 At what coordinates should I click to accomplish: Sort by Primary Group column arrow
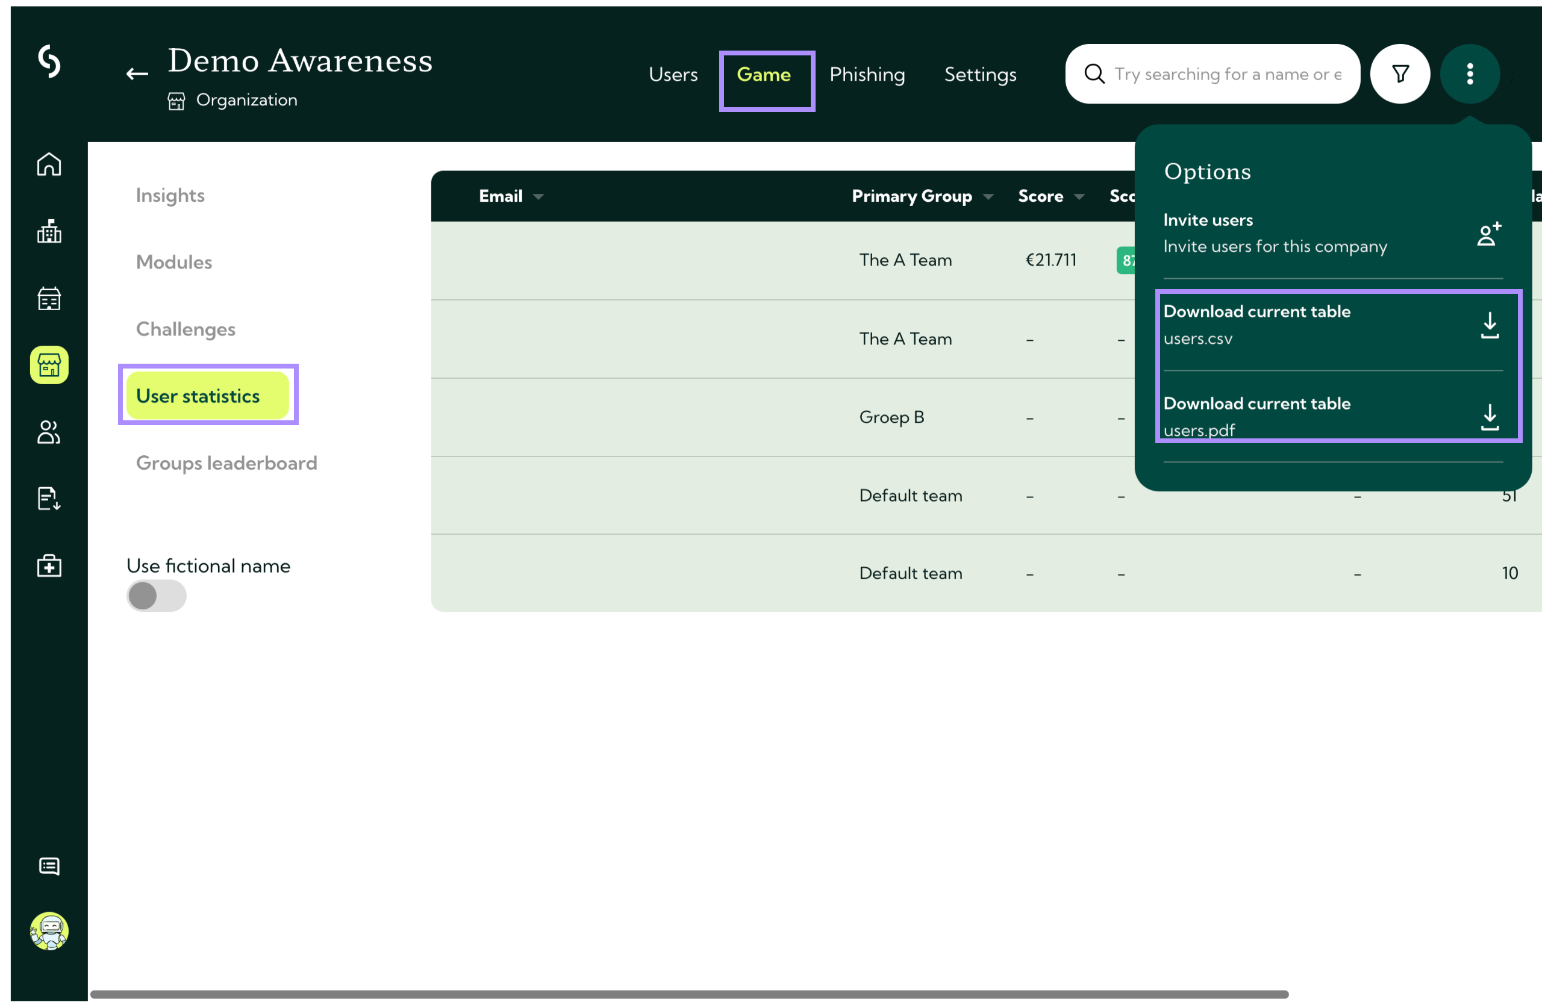pos(988,196)
